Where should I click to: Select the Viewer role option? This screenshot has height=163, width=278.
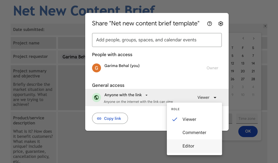click(x=189, y=119)
